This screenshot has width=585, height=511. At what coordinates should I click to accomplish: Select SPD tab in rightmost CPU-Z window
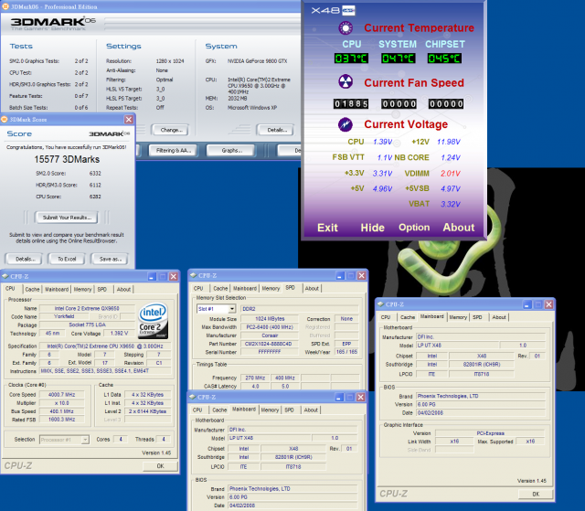click(477, 317)
